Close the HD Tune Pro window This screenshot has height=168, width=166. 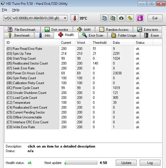click(x=161, y=4)
